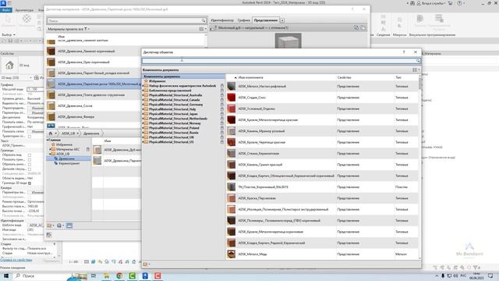Sort by Имя компонента column header

point(251,77)
